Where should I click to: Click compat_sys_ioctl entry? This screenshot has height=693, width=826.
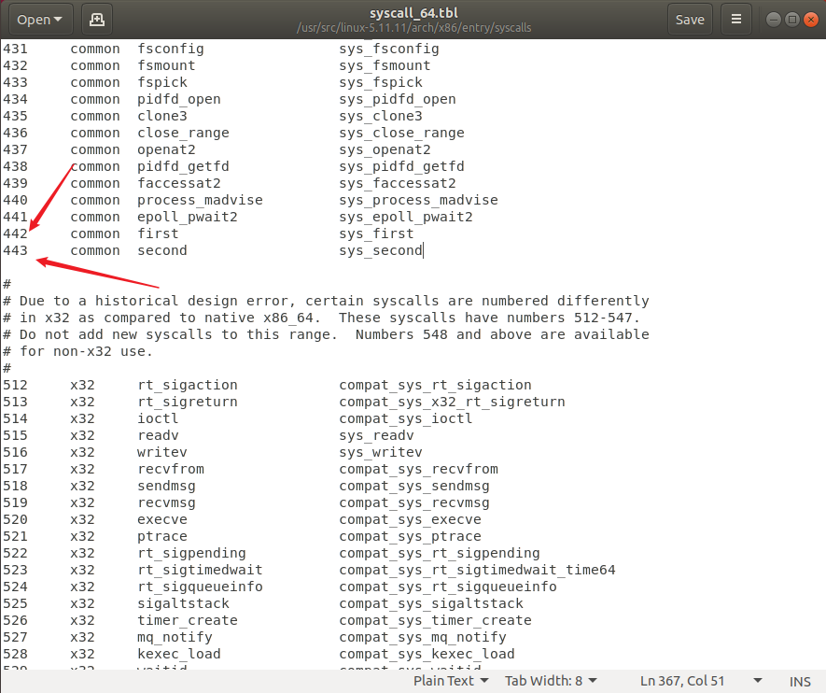[406, 418]
